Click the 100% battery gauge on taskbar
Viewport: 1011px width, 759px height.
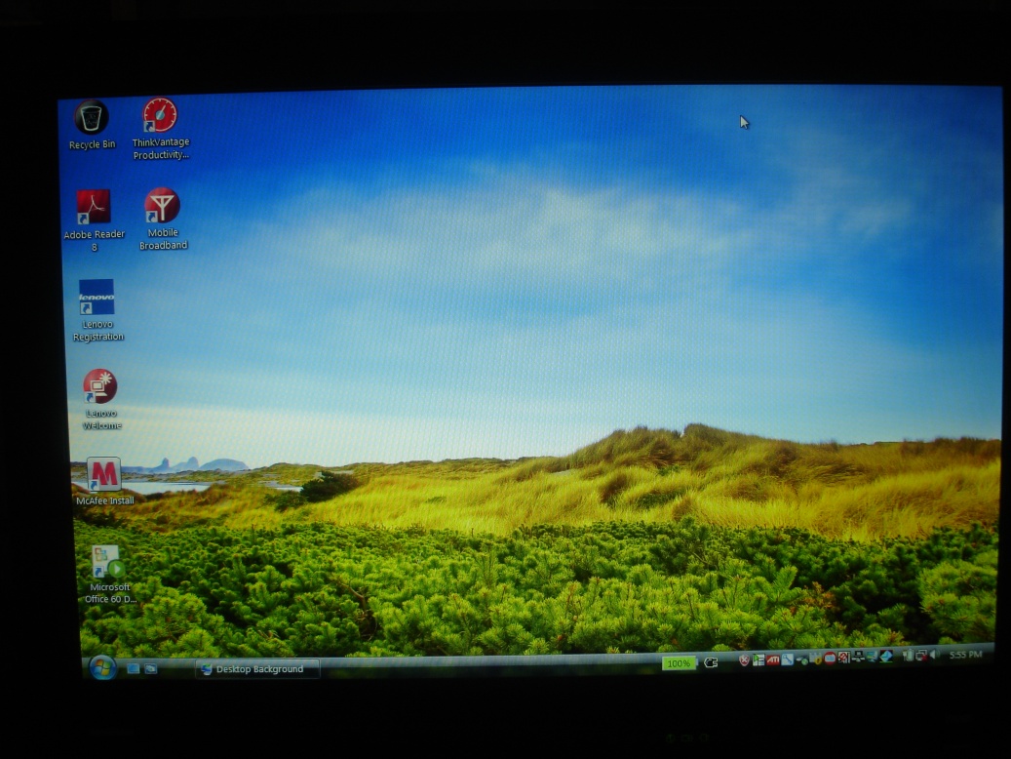point(679,663)
